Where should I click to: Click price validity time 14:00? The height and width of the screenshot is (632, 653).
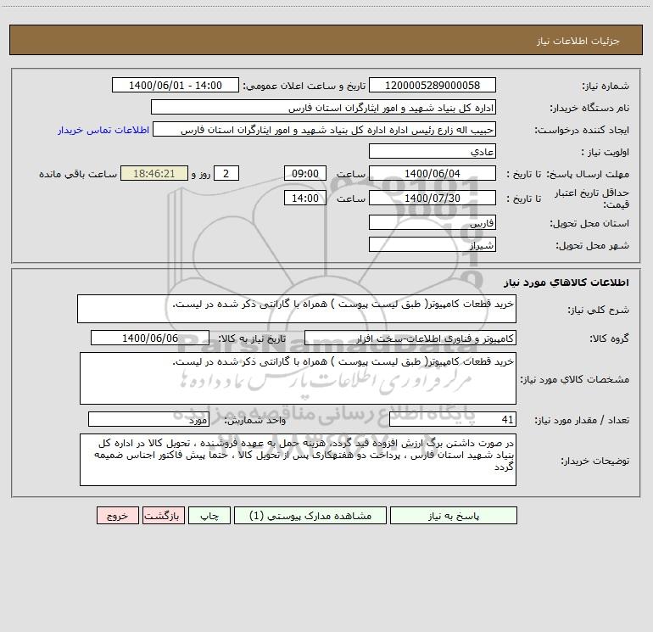point(304,198)
